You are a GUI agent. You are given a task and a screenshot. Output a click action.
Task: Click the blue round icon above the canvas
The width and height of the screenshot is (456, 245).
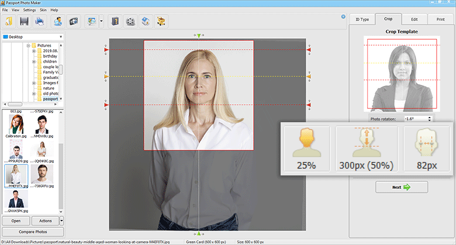pyautogui.click(x=343, y=16)
